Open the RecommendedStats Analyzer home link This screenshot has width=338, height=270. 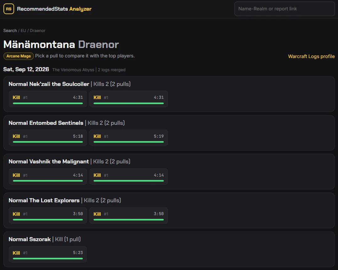47,9
